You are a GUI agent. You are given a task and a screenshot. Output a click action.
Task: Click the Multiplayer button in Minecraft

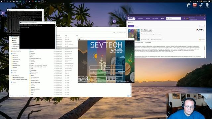106,71
